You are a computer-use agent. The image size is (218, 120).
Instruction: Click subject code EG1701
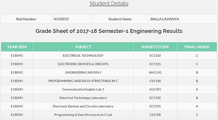pos(155,89)
